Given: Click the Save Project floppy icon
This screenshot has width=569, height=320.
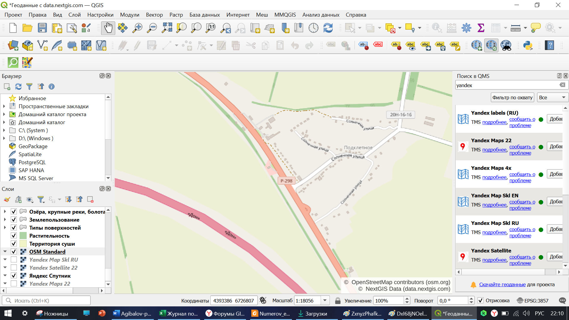Looking at the screenshot, I should click(x=42, y=28).
